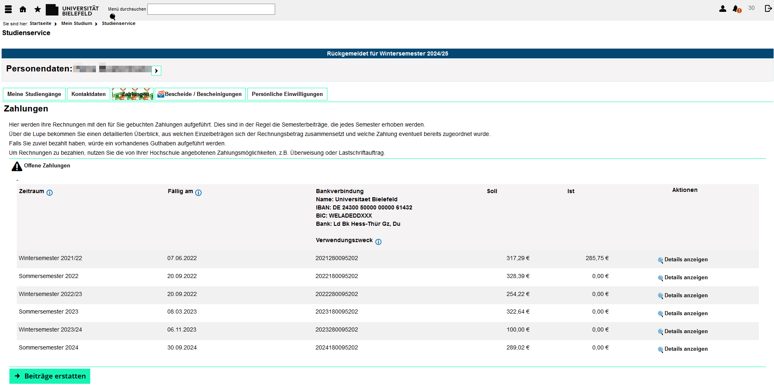
Task: Select Bescheide / Bescheinigungen tab
Action: (200, 94)
